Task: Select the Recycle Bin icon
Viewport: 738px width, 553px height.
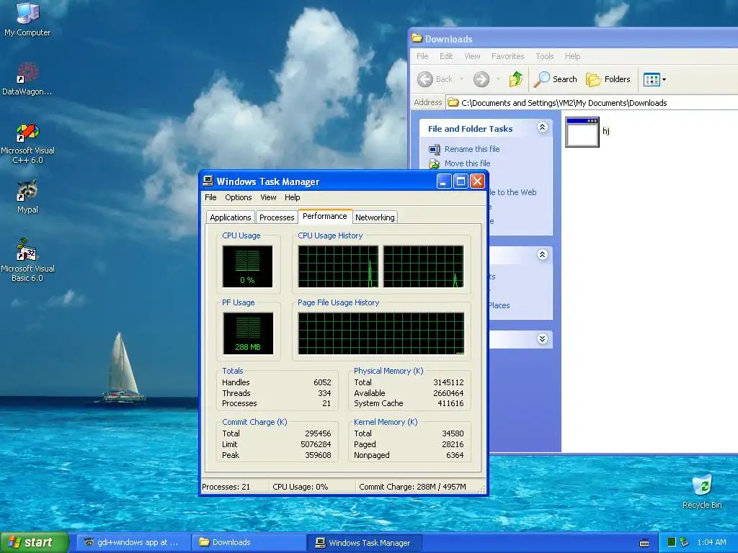Action: click(702, 492)
